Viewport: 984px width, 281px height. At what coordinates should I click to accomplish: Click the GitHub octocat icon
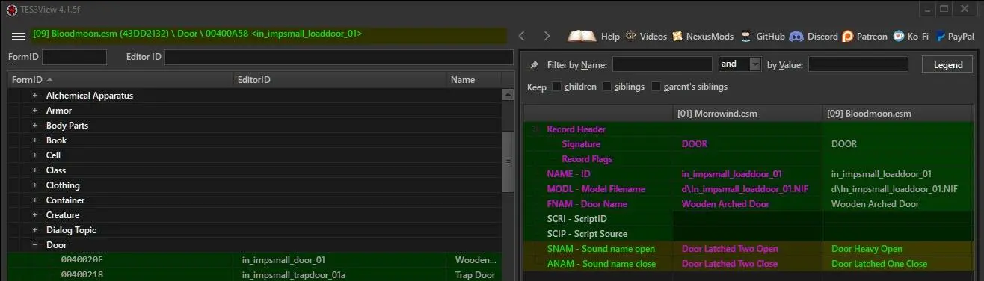(x=745, y=36)
